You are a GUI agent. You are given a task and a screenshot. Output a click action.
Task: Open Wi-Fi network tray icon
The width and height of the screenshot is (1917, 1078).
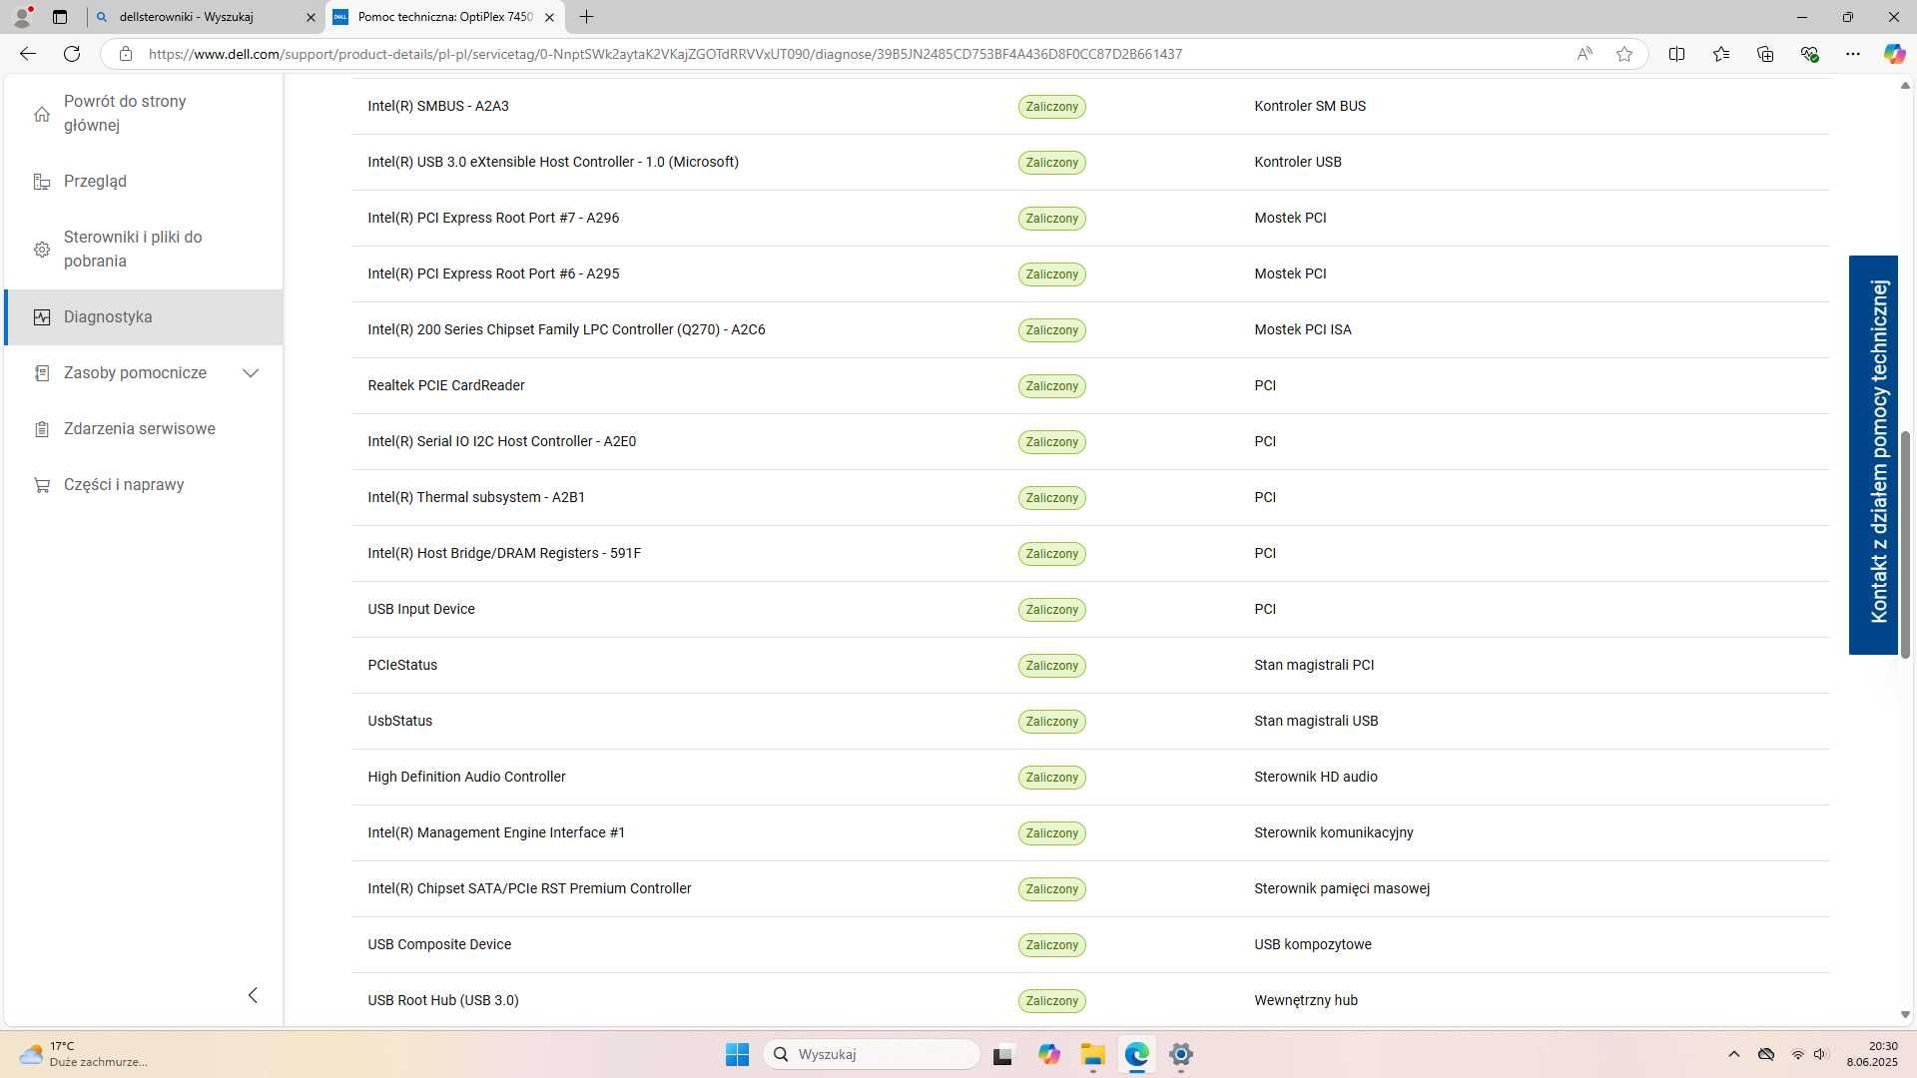1797,1054
